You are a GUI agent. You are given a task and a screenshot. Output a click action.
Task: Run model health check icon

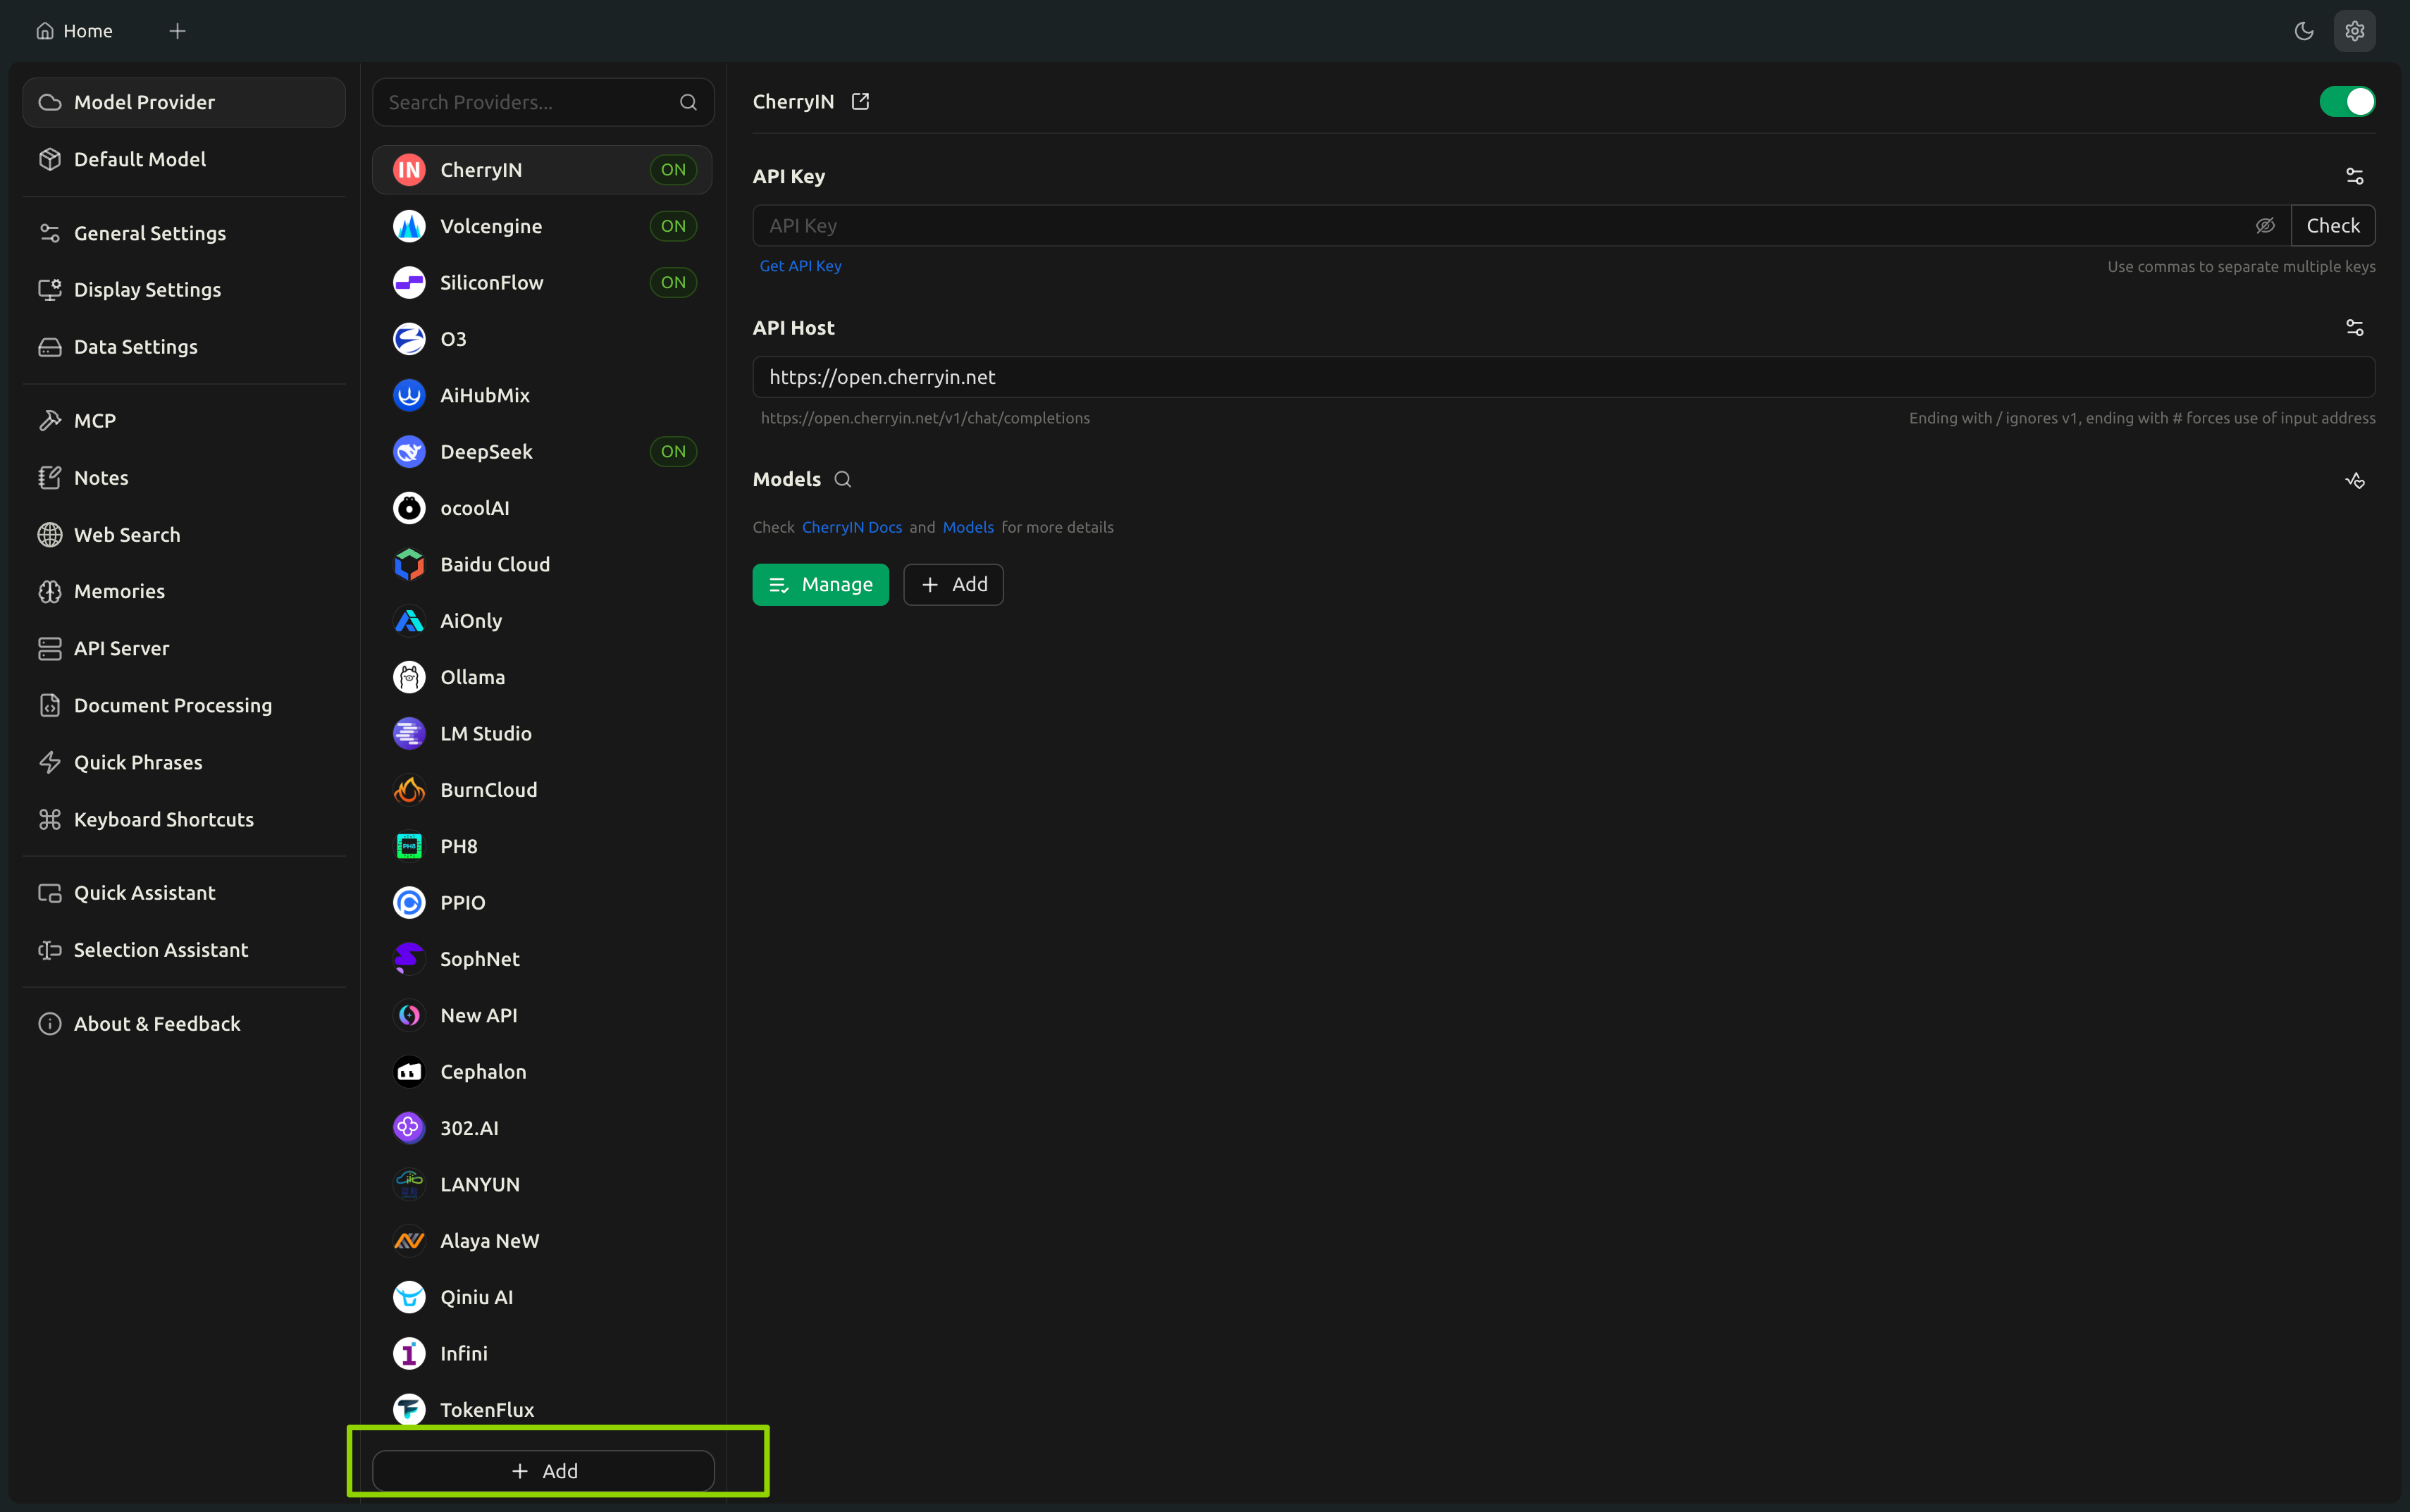click(x=2355, y=480)
